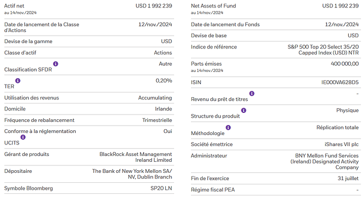363x197 pixels.
Task: Select the Parts émises value 400 000,00
Action: click(x=345, y=64)
